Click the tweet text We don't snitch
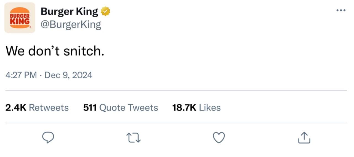This screenshot has height=157, width=354. (x=55, y=51)
